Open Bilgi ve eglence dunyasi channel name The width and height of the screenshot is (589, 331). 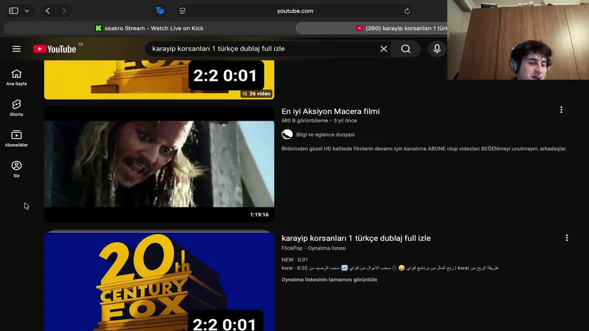coord(325,135)
